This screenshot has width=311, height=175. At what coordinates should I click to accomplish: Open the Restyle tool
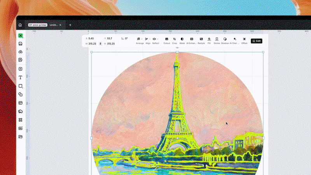[x=201, y=41]
